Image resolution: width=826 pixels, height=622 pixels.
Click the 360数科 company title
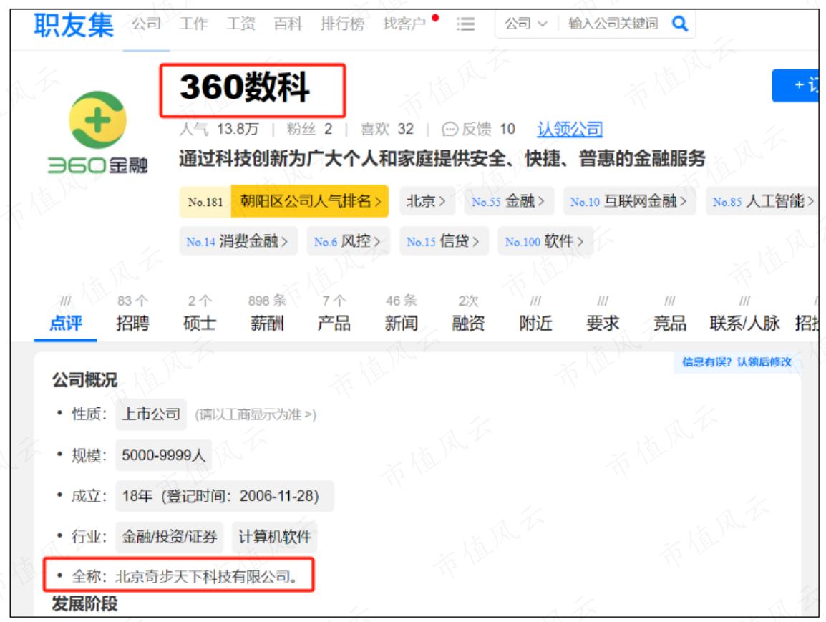[245, 87]
